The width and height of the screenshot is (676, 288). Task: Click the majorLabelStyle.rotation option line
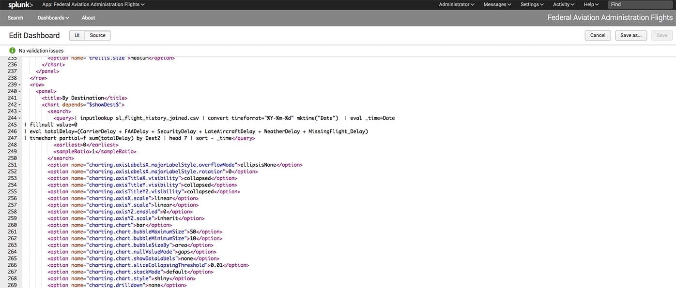coord(152,172)
